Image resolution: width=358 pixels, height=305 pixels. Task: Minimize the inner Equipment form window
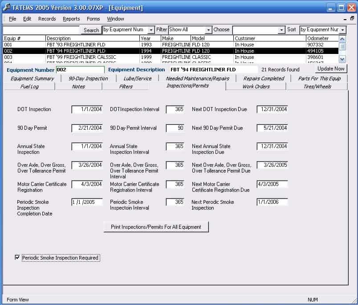click(346, 19)
